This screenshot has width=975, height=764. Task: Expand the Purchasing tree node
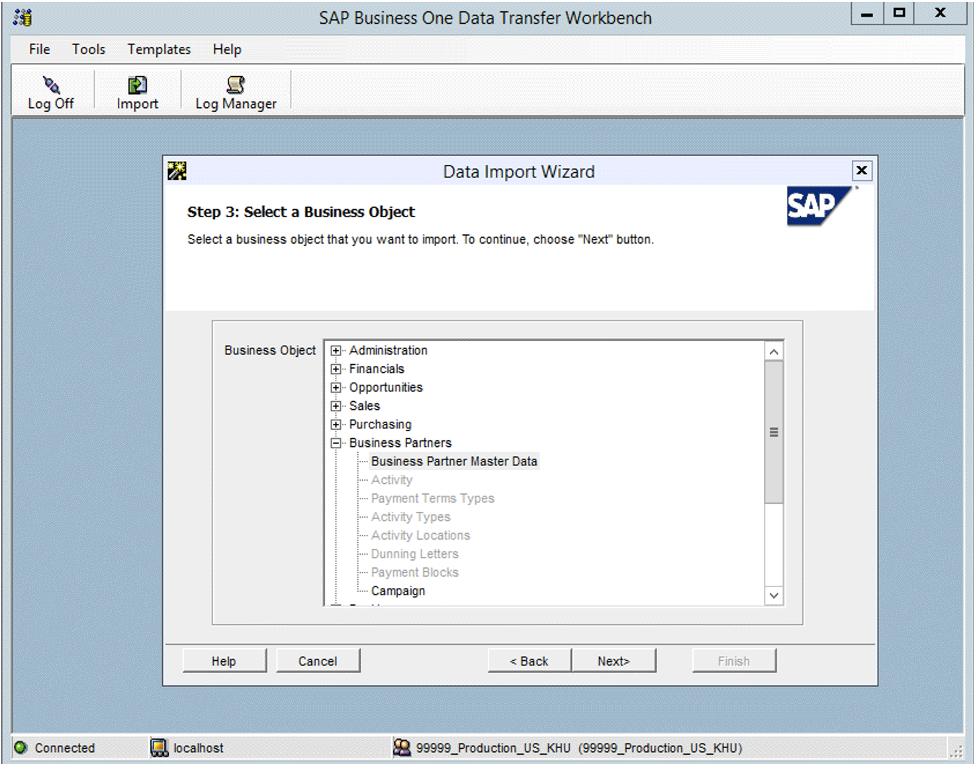(x=336, y=424)
